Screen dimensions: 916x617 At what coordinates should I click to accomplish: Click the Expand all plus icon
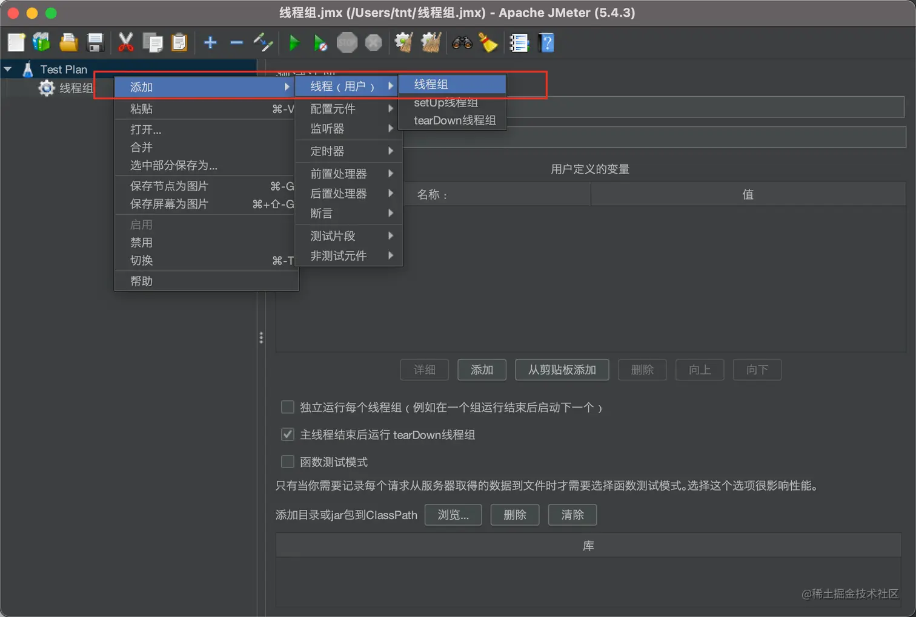[x=210, y=42]
